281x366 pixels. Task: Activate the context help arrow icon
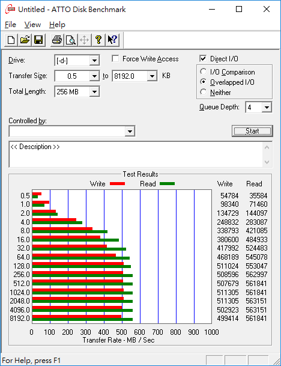pyautogui.click(x=112, y=40)
